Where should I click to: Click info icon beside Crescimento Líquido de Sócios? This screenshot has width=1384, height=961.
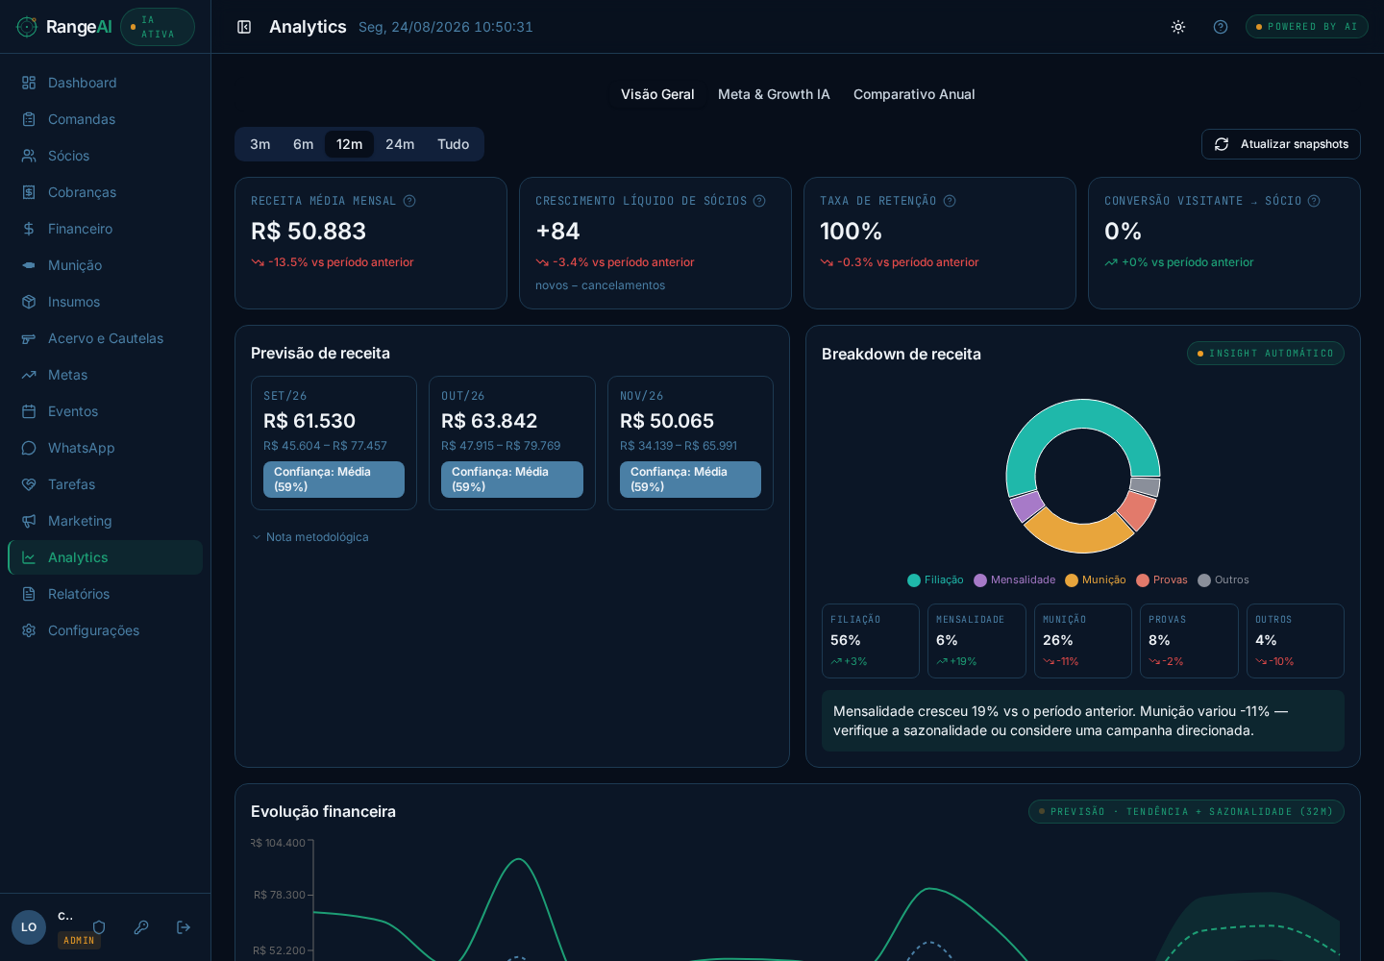759,201
